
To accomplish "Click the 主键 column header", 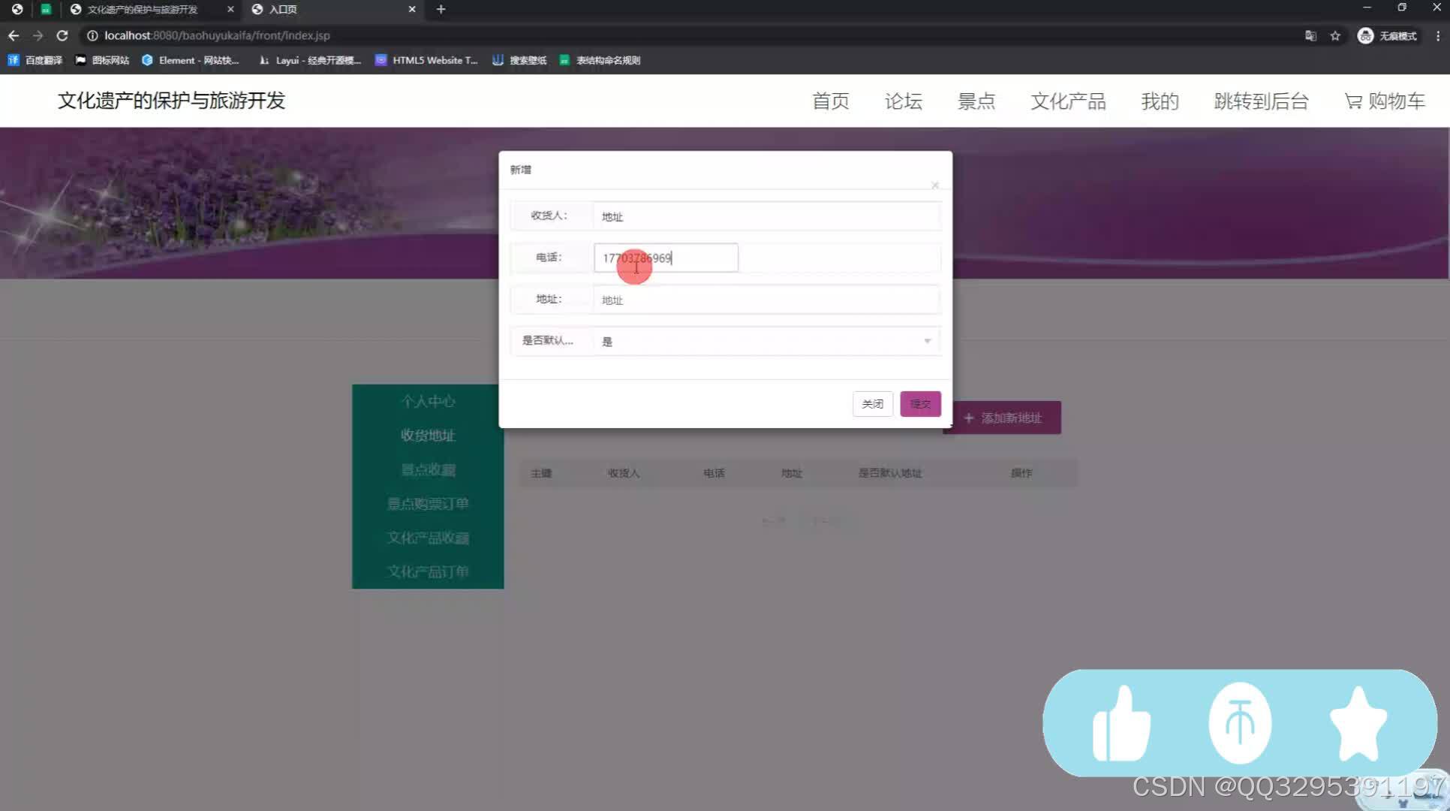I will click(x=541, y=473).
